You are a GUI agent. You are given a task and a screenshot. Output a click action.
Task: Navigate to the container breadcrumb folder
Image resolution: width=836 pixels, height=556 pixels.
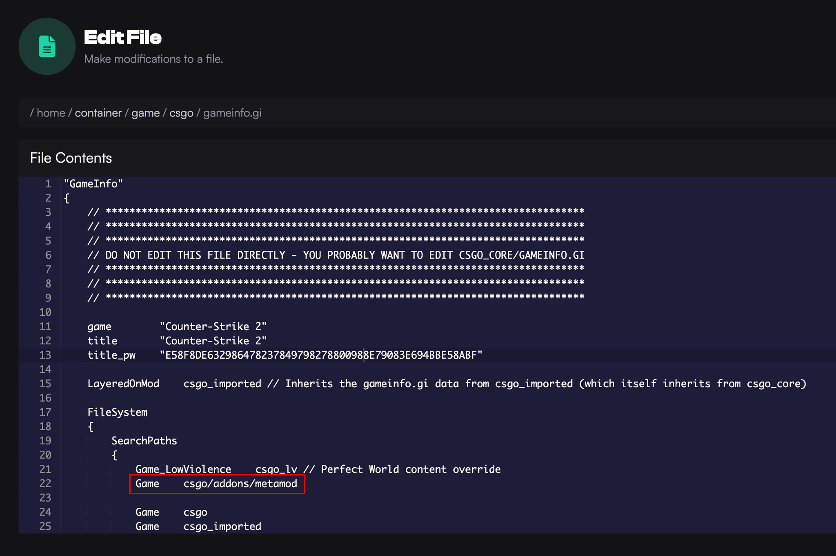98,113
